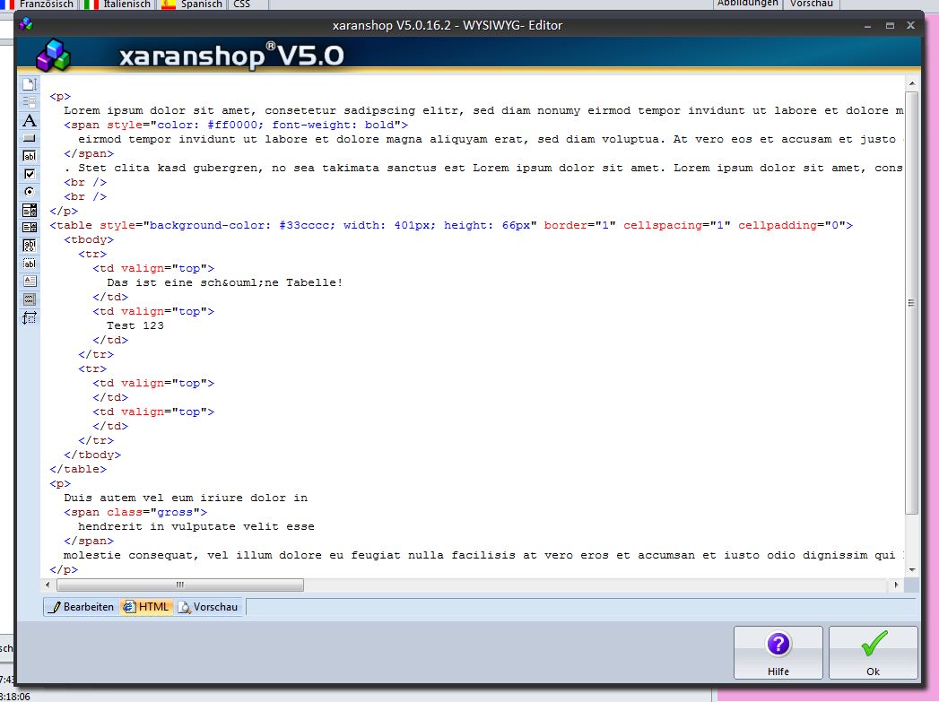The image size is (939, 702).
Task: Click the closing </tbody> tag line
Action: click(x=92, y=455)
